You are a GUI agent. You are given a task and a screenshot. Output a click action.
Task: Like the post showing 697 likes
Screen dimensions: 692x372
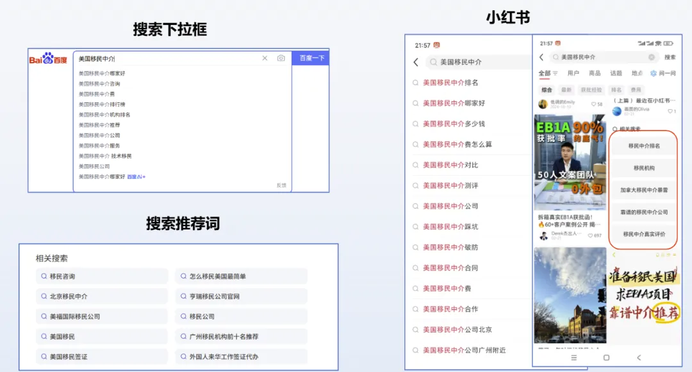point(590,235)
